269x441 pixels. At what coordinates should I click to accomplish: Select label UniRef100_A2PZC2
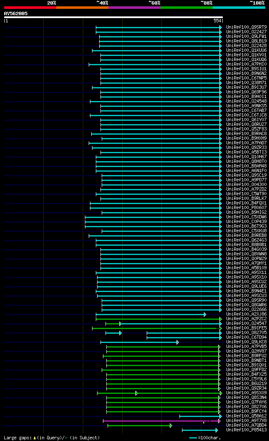(x=246, y=319)
